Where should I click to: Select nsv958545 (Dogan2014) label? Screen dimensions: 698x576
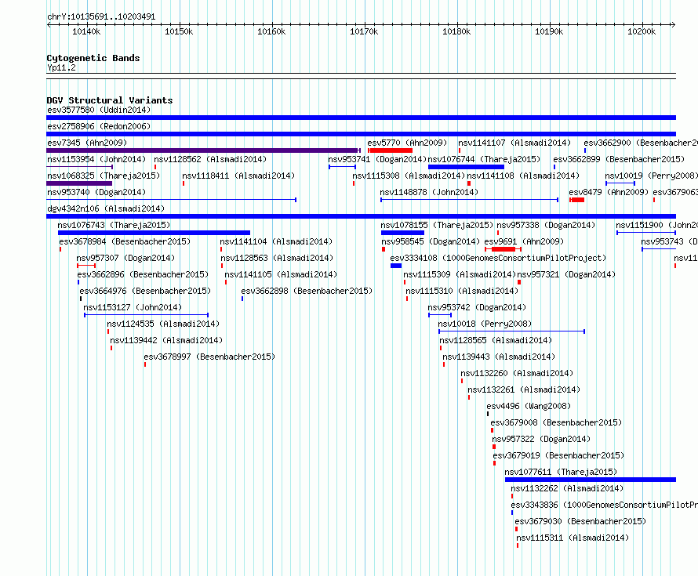pos(431,241)
